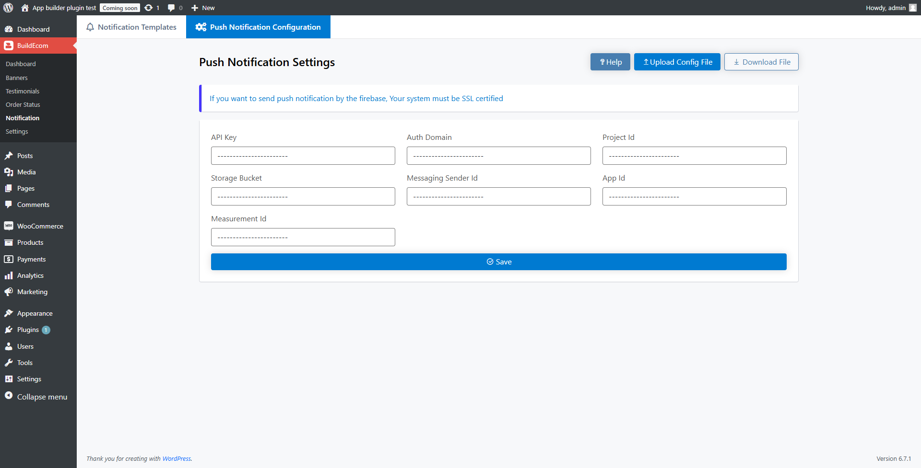Viewport: 921px width, 468px height.
Task: Click the Upload Config File button
Action: [677, 62]
